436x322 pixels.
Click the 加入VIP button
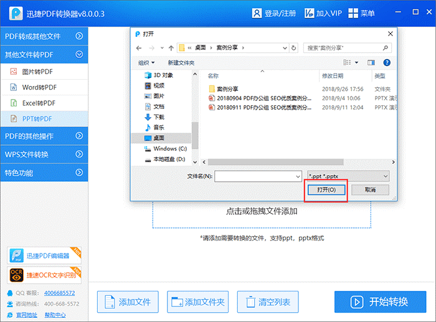pyautogui.click(x=323, y=13)
